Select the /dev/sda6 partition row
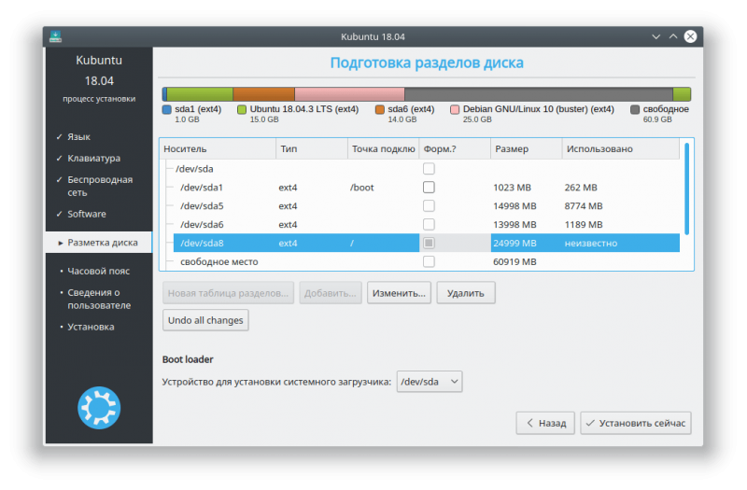This screenshot has width=747, height=490. click(427, 224)
